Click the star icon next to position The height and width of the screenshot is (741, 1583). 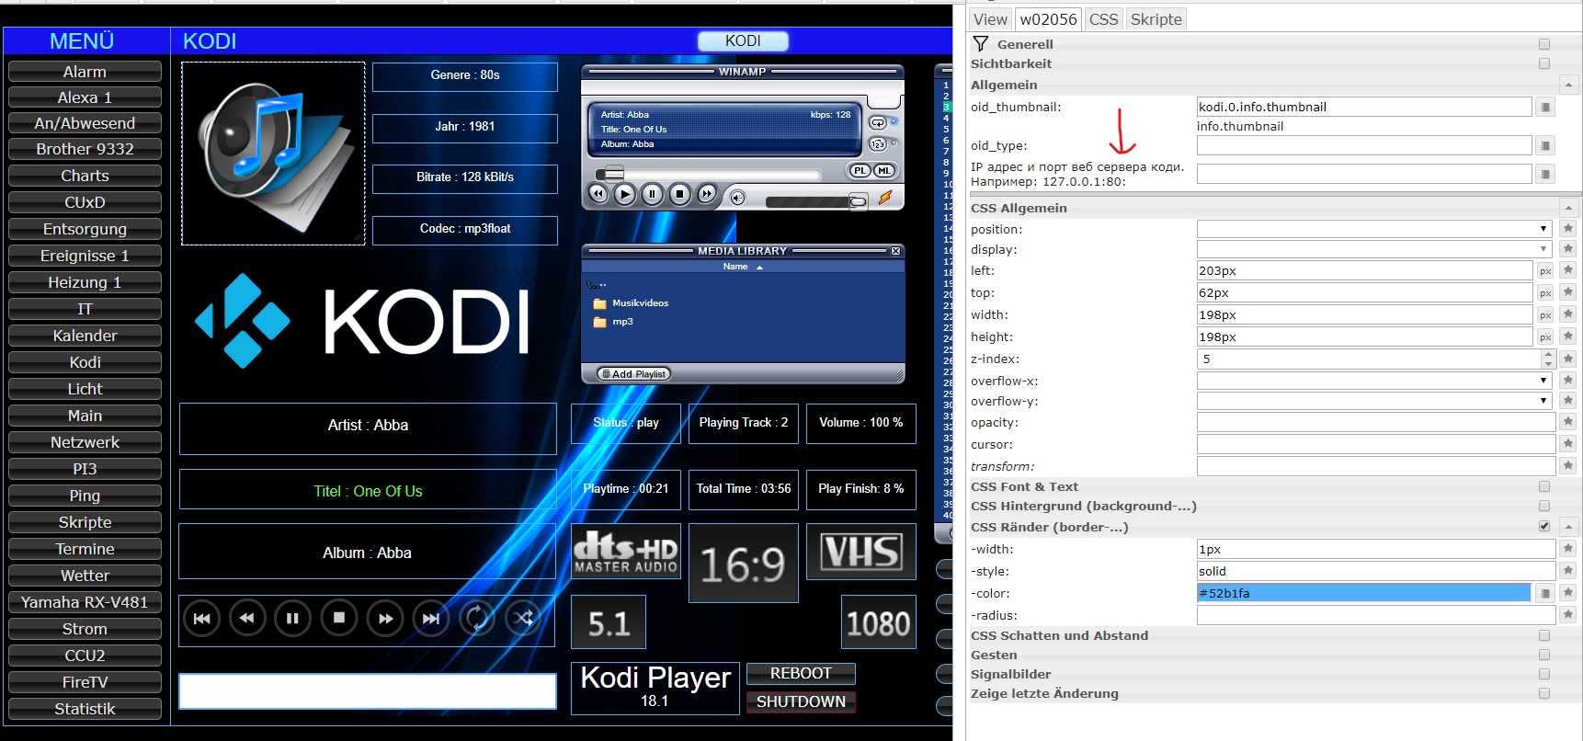click(1568, 228)
